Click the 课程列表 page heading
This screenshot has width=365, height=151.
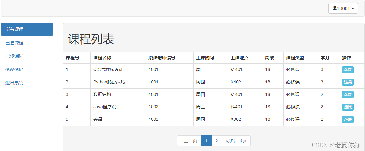[91, 39]
